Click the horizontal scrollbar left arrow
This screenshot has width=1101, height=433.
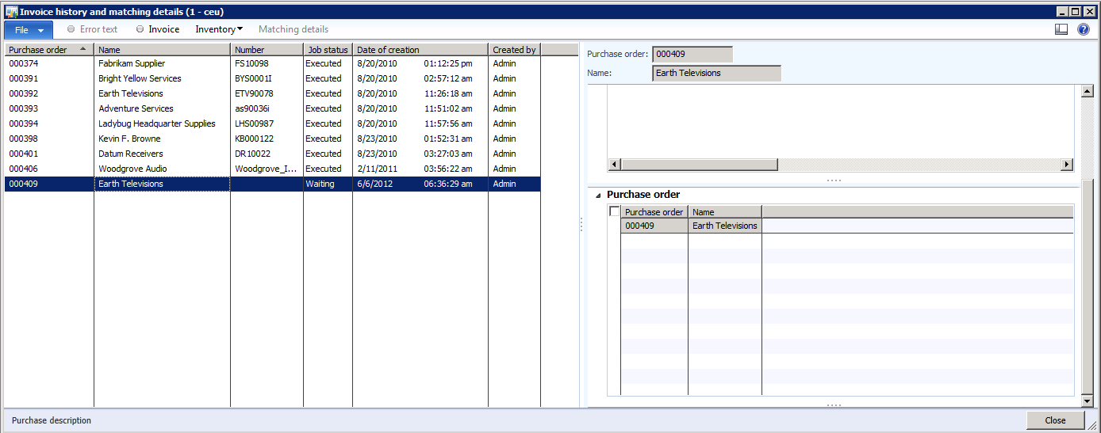(x=614, y=165)
